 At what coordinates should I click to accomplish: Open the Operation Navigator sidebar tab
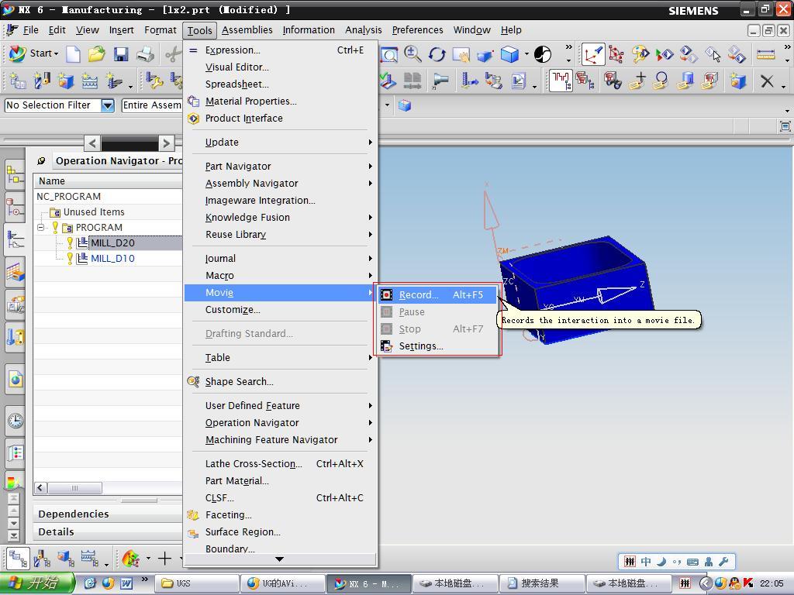15,239
